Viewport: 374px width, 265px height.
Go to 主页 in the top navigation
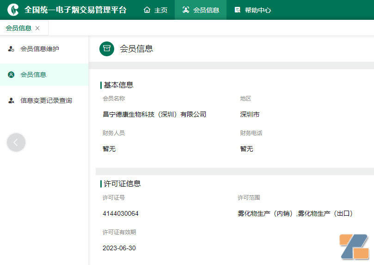(x=156, y=10)
